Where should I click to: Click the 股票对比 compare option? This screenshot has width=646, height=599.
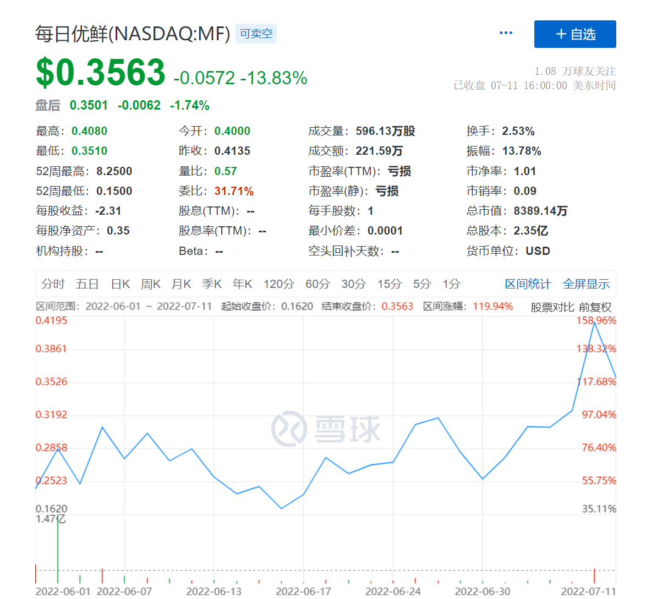pyautogui.click(x=552, y=307)
